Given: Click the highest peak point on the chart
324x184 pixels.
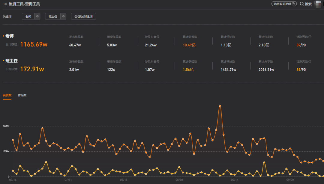Looking at the screenshot, I should tap(220, 106).
